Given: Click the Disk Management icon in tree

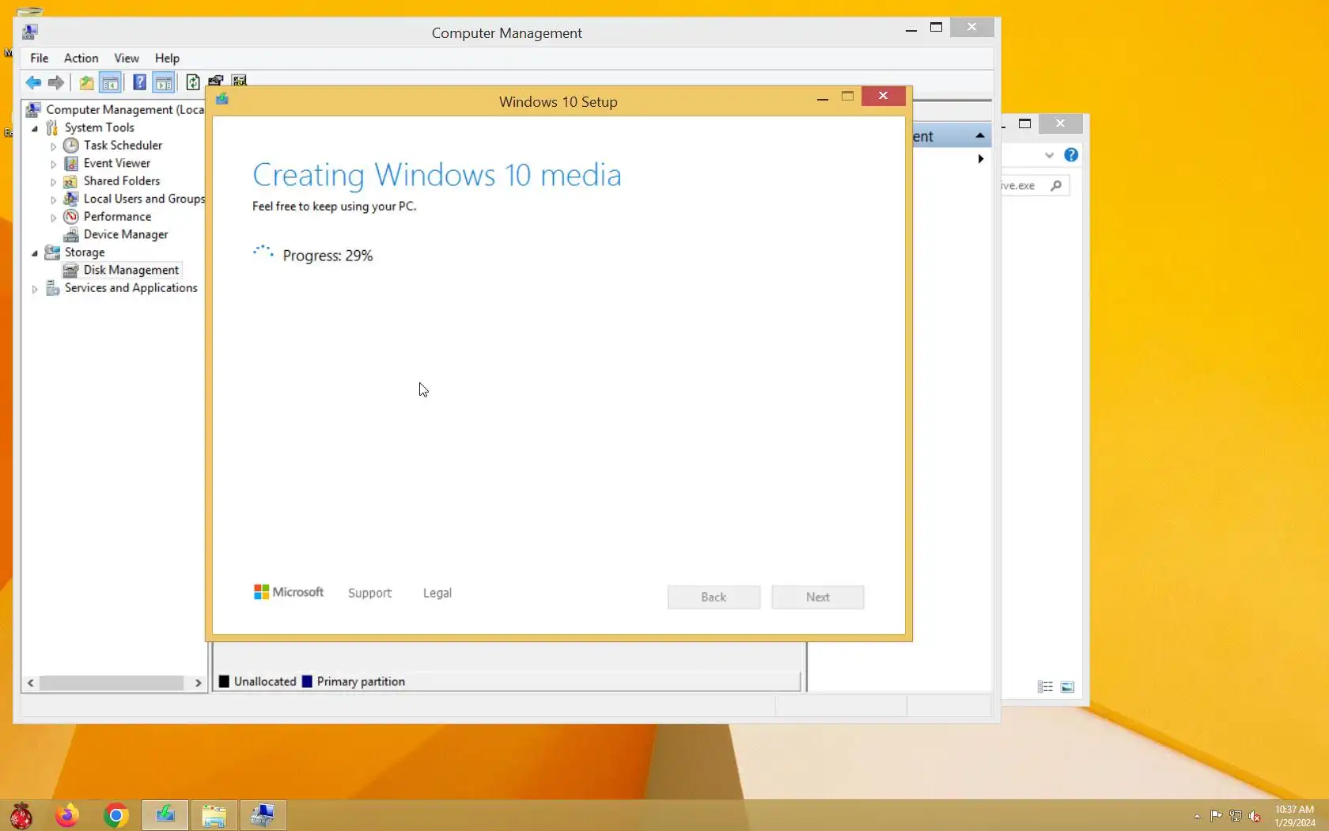Looking at the screenshot, I should coord(71,270).
